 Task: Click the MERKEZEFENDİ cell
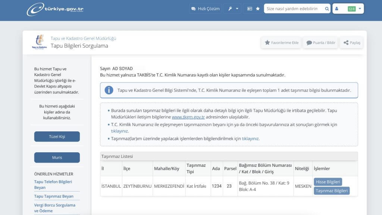pos(169,186)
